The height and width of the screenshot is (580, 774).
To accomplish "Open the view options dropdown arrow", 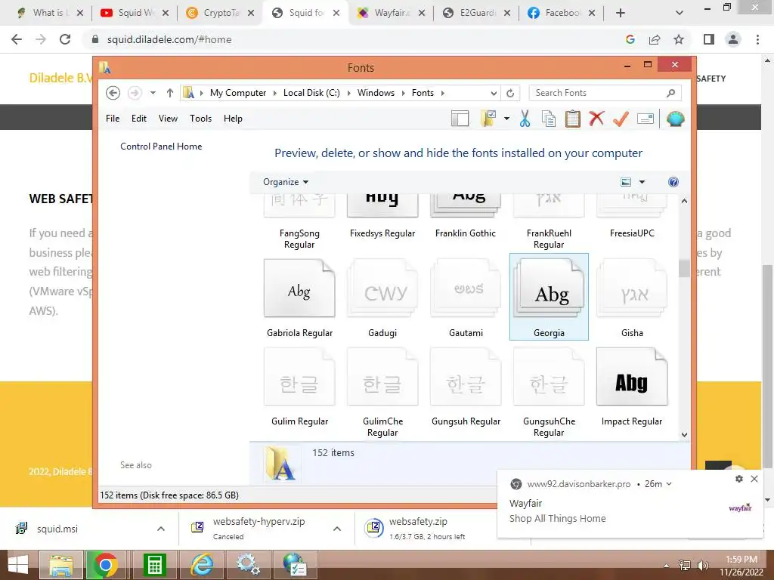I will click(x=642, y=182).
